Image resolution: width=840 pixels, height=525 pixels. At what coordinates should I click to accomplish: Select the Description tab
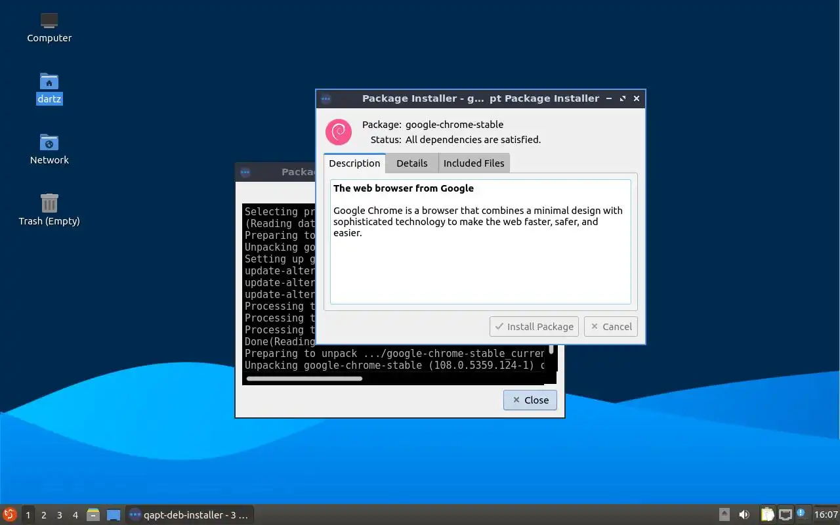click(354, 163)
